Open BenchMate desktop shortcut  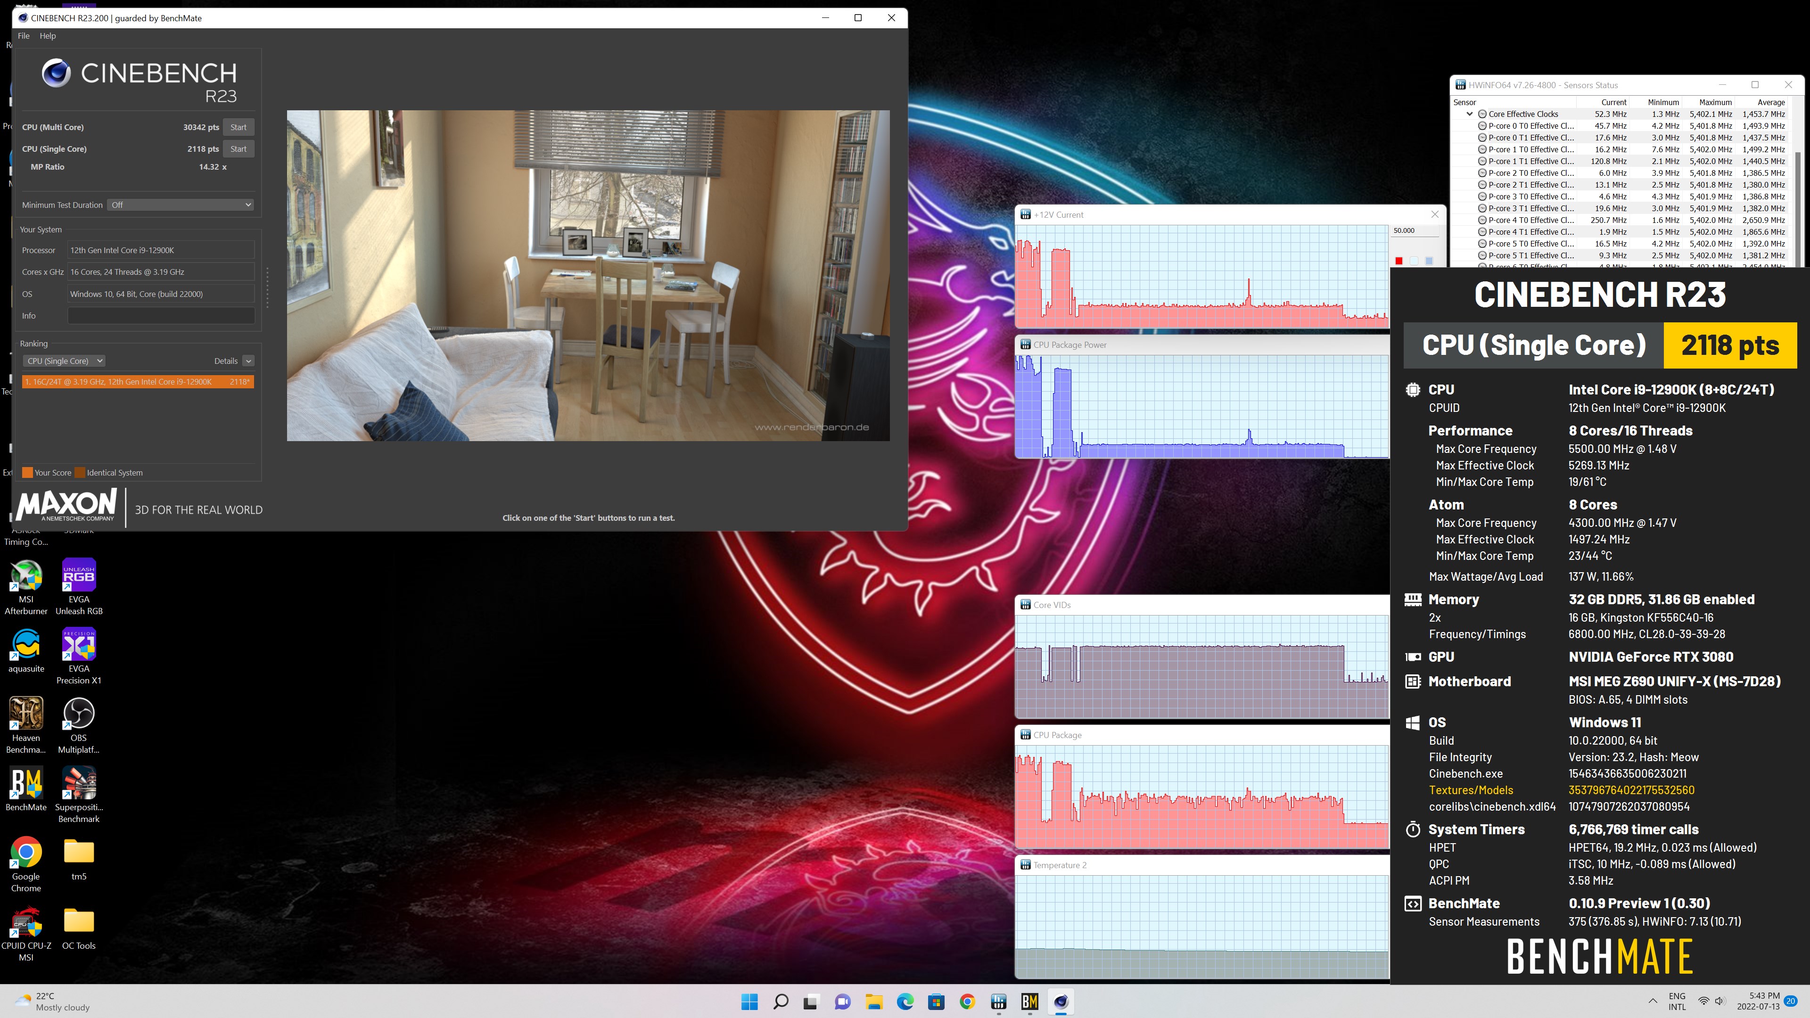click(26, 789)
